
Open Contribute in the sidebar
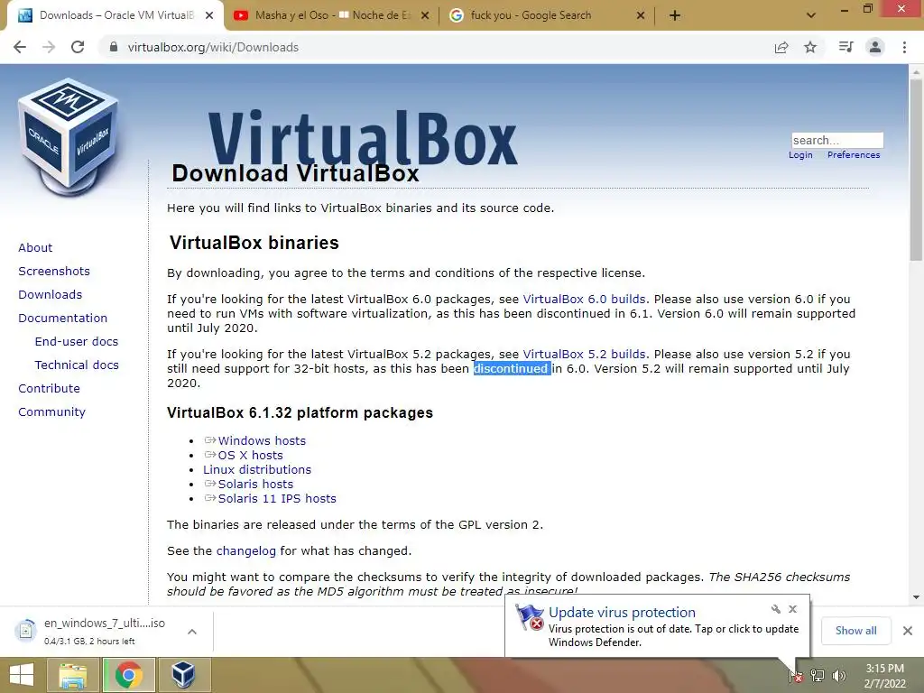49,389
